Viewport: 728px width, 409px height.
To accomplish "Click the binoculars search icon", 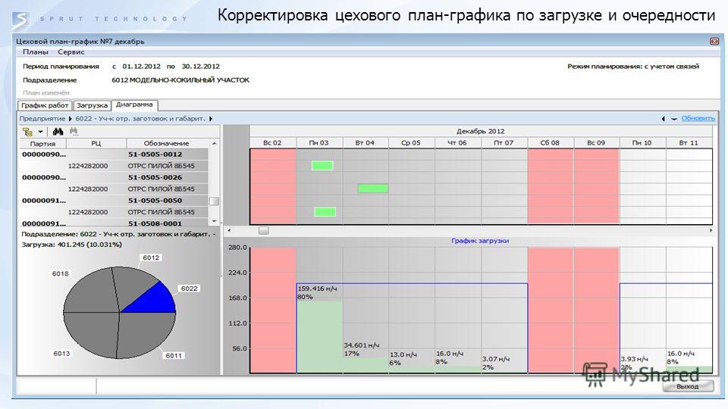I will (58, 132).
